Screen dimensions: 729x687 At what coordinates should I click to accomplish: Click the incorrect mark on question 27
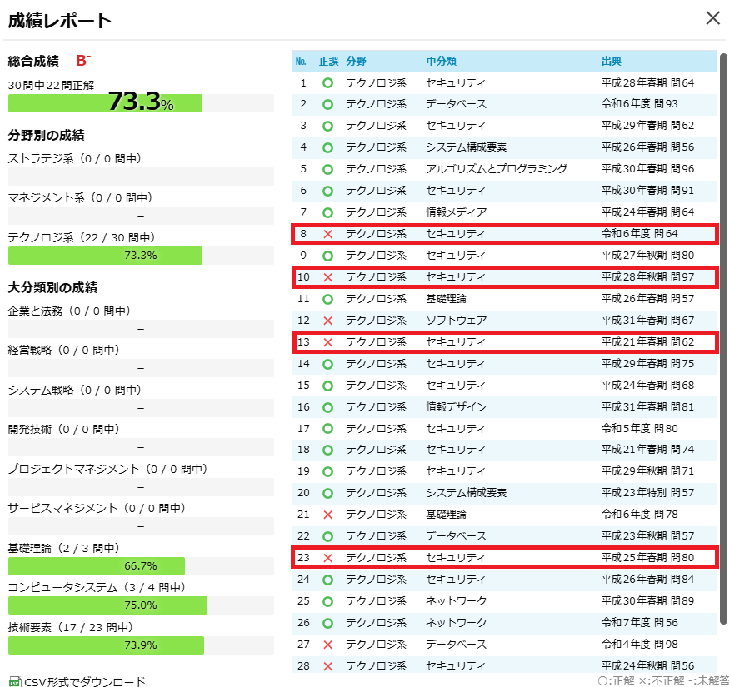(x=329, y=644)
